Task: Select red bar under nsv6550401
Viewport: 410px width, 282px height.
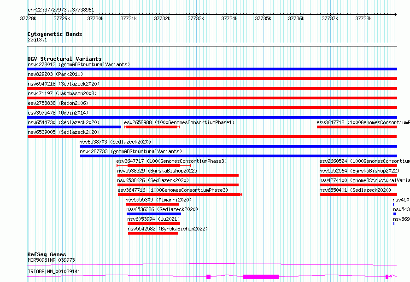Action: pos(358,195)
